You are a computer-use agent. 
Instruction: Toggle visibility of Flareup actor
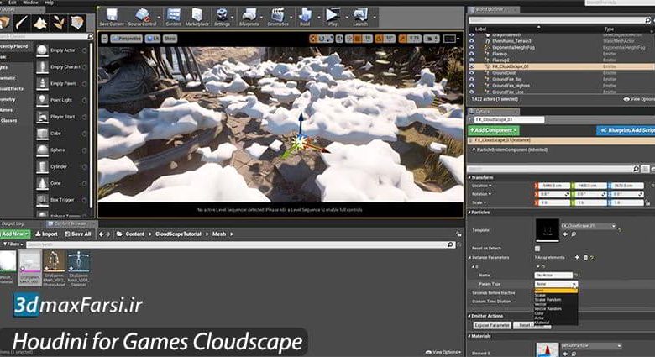click(x=472, y=54)
